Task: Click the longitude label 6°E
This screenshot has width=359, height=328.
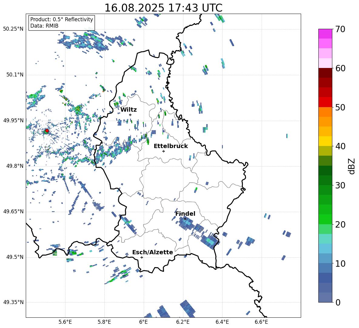Action: click(x=143, y=322)
